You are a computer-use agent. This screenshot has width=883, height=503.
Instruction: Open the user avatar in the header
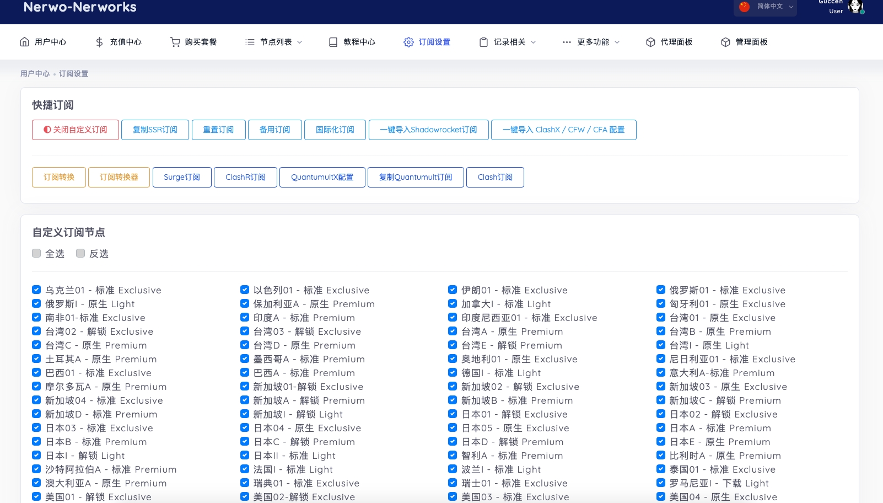tap(855, 7)
